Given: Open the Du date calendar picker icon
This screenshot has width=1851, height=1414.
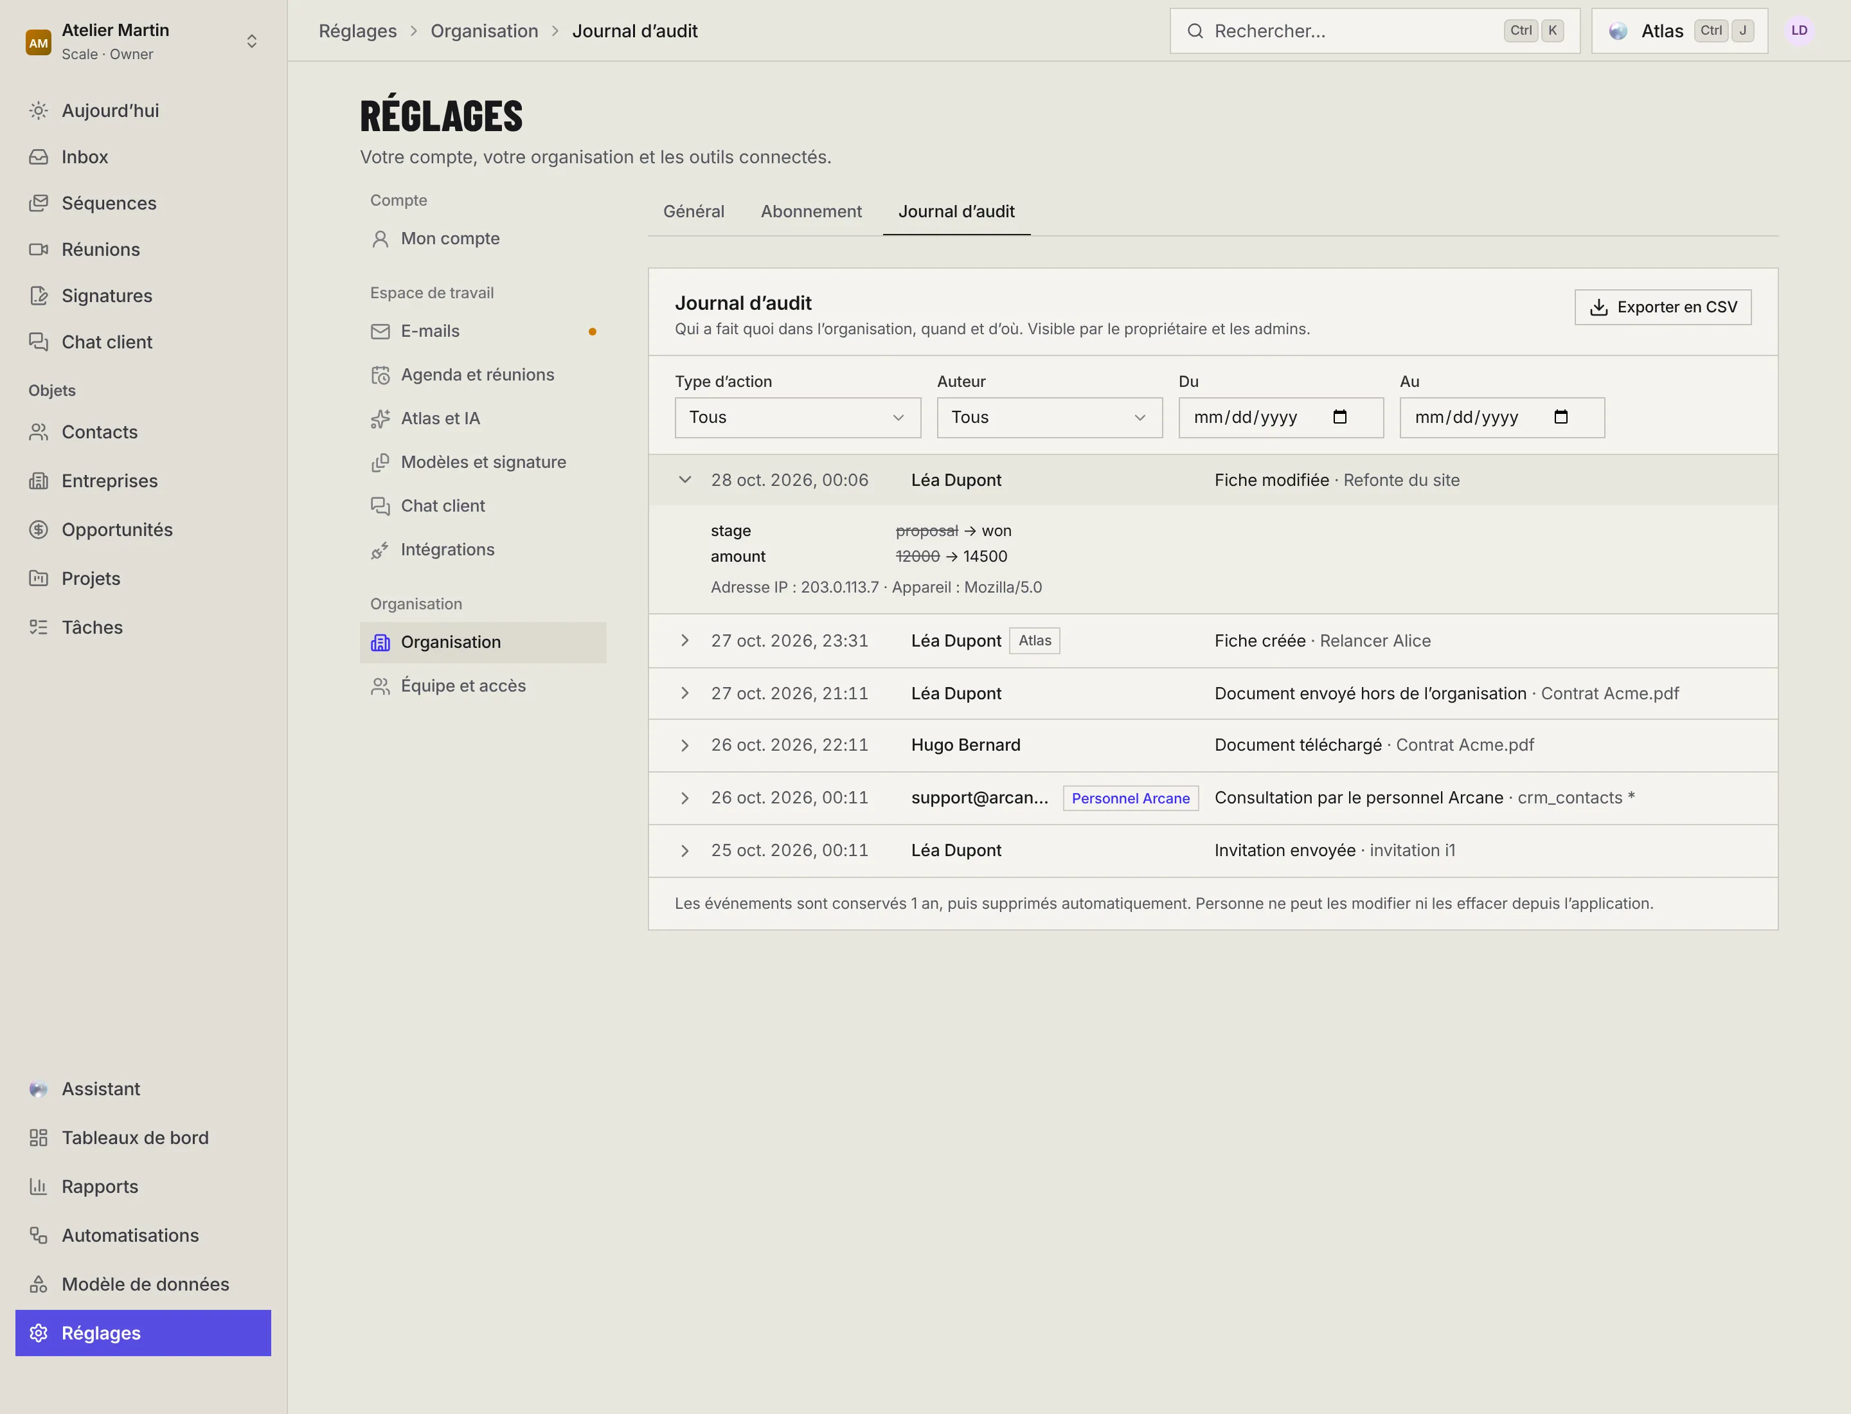Looking at the screenshot, I should (1340, 416).
